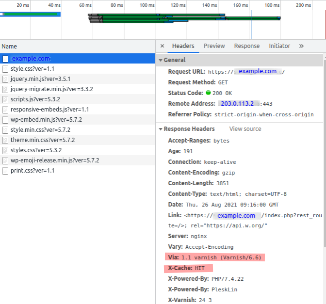Click the first blue-green bar in timeline overview
Screen dimensions: 326x304
31,14
